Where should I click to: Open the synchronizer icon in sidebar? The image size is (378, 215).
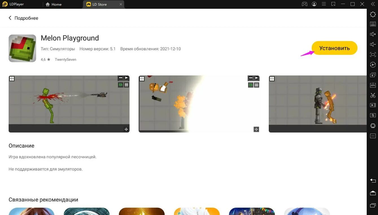373,115
